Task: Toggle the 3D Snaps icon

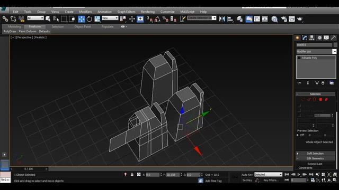Action: [x=149, y=19]
